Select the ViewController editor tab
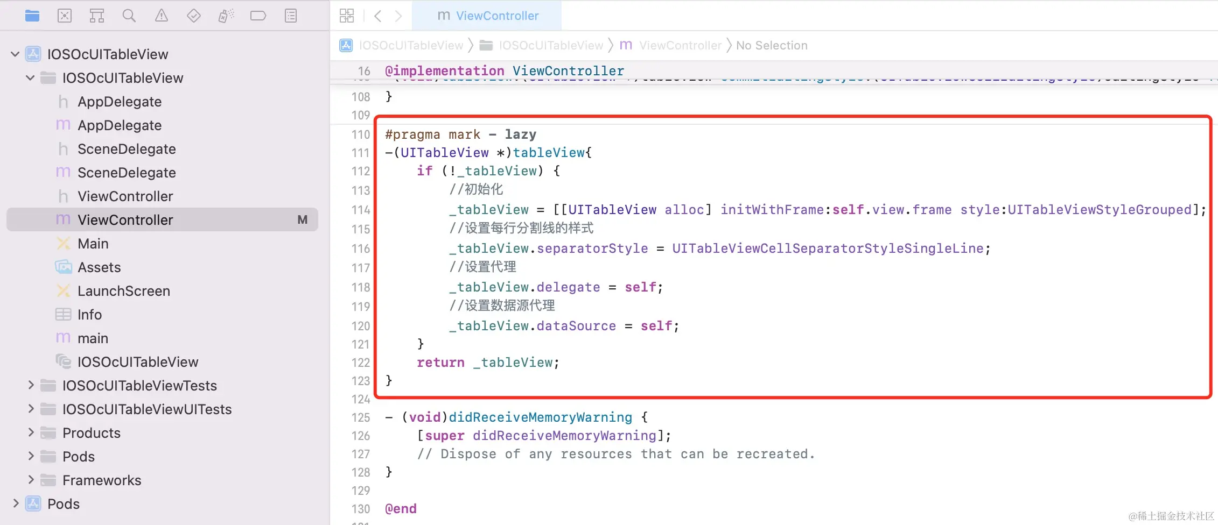The width and height of the screenshot is (1218, 525). point(487,16)
